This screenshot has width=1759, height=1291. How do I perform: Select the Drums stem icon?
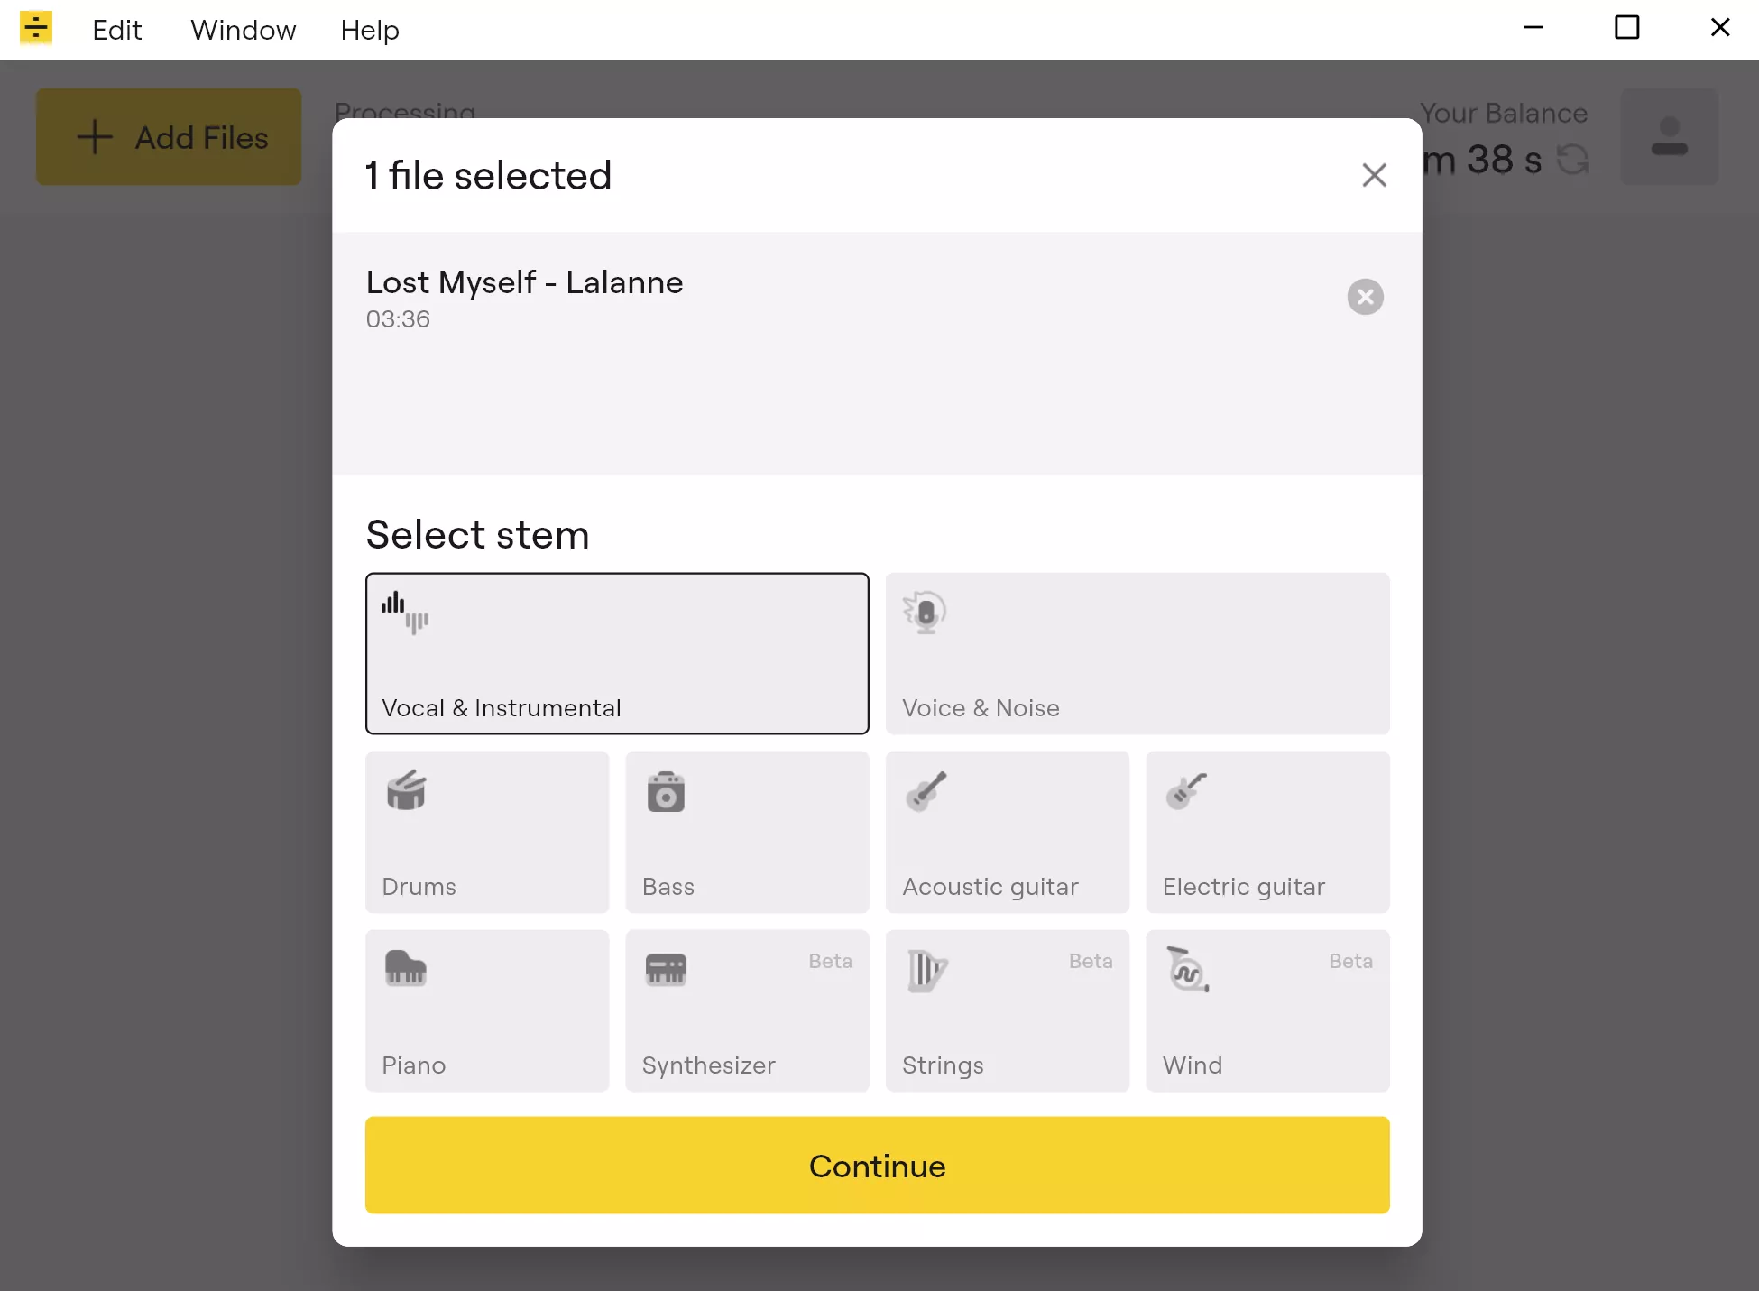[x=406, y=790]
